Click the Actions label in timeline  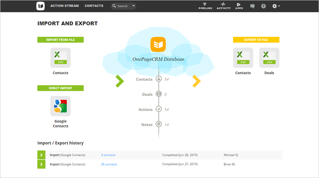tap(145, 109)
